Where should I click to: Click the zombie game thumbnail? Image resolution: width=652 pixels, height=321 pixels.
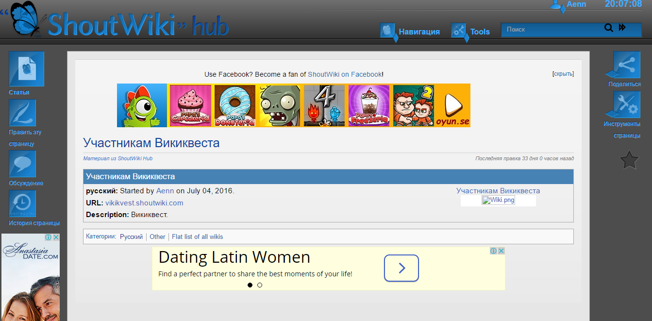coord(280,105)
